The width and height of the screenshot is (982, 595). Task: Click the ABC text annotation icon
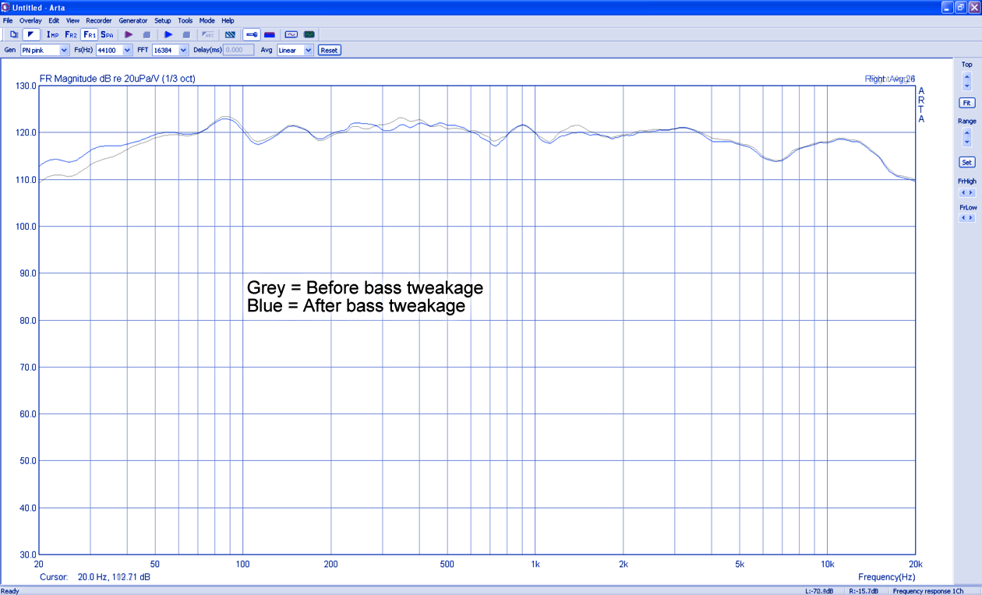(208, 34)
